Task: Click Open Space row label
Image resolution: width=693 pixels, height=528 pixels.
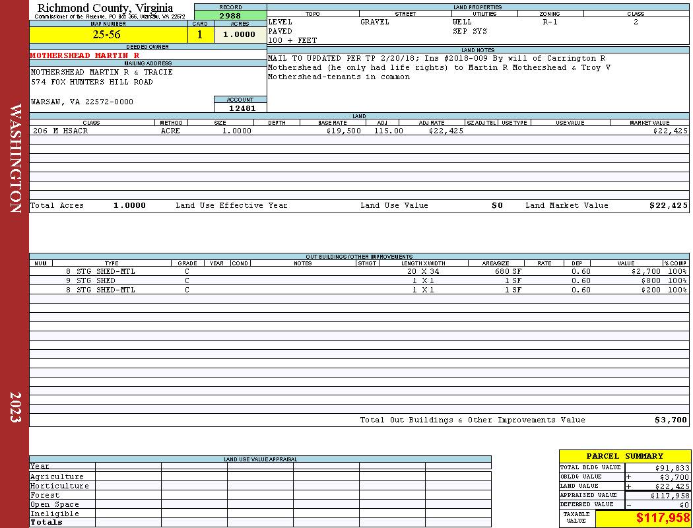Action: pyautogui.click(x=54, y=505)
